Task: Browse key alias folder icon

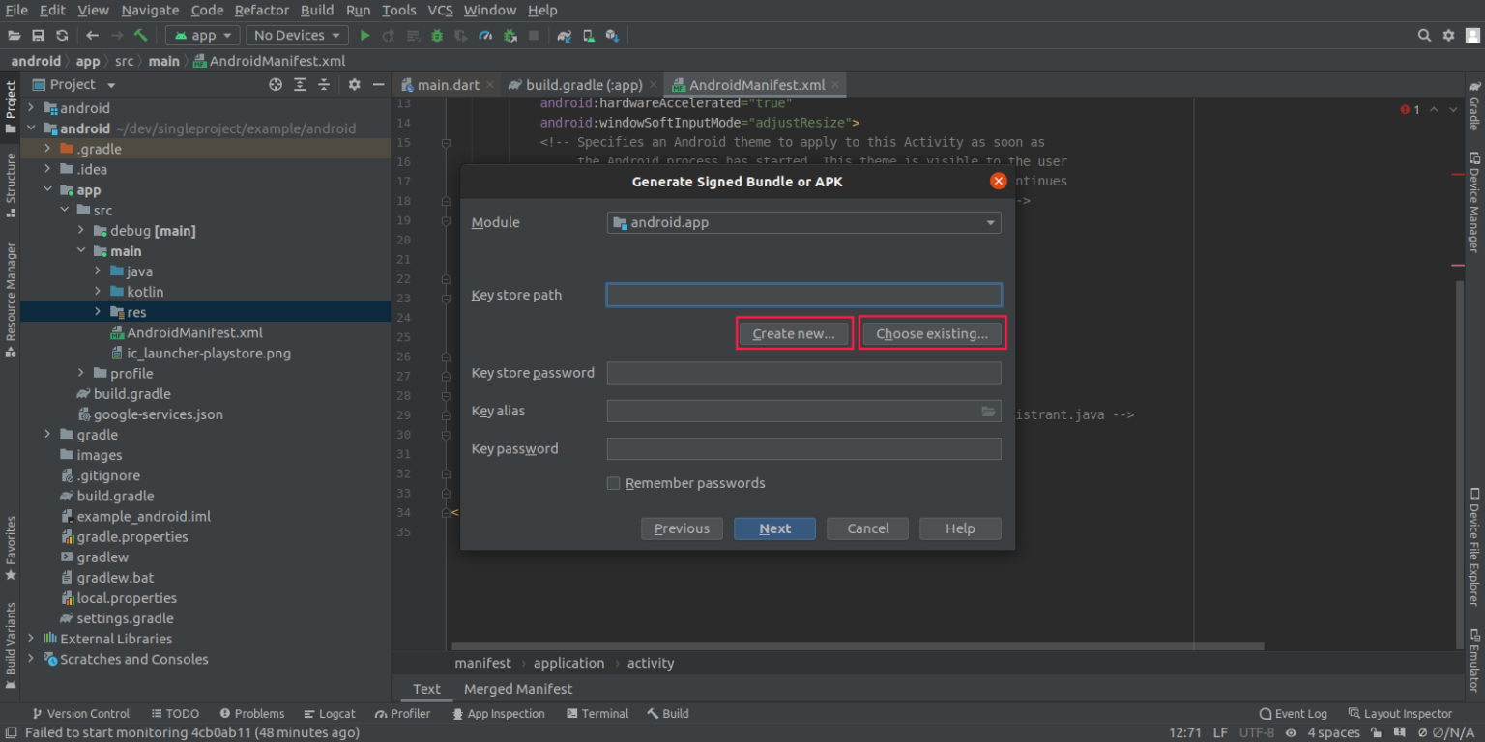Action: tap(988, 412)
